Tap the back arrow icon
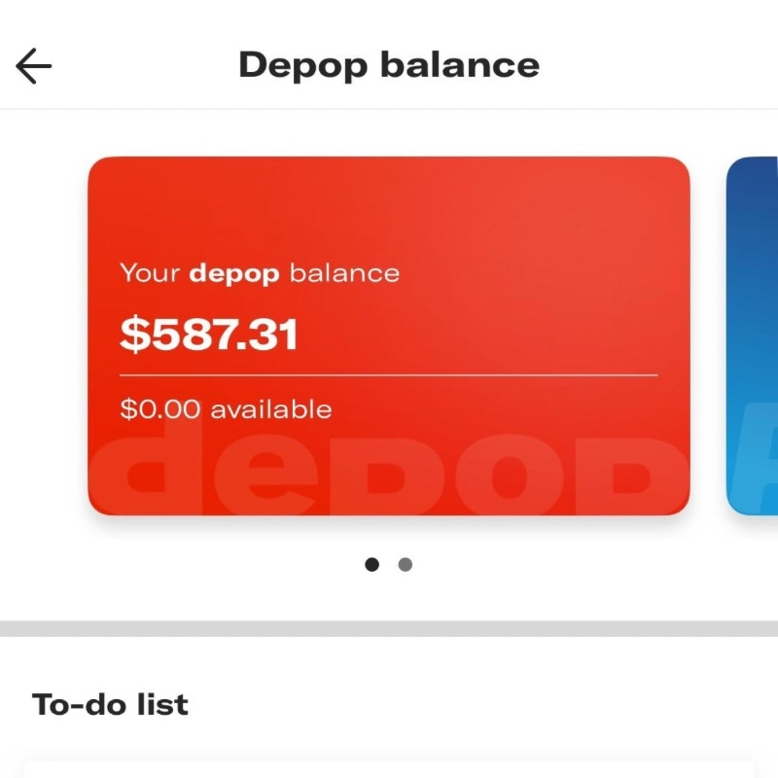 [33, 66]
